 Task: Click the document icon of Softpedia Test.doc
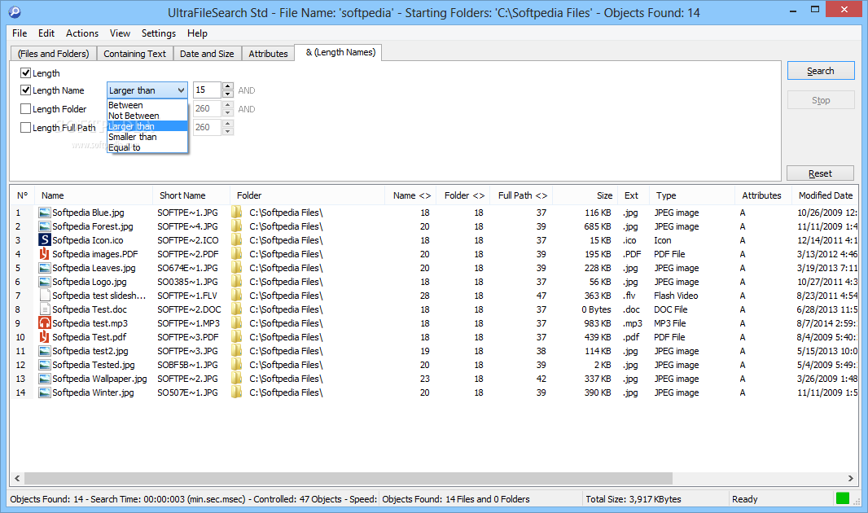[44, 309]
